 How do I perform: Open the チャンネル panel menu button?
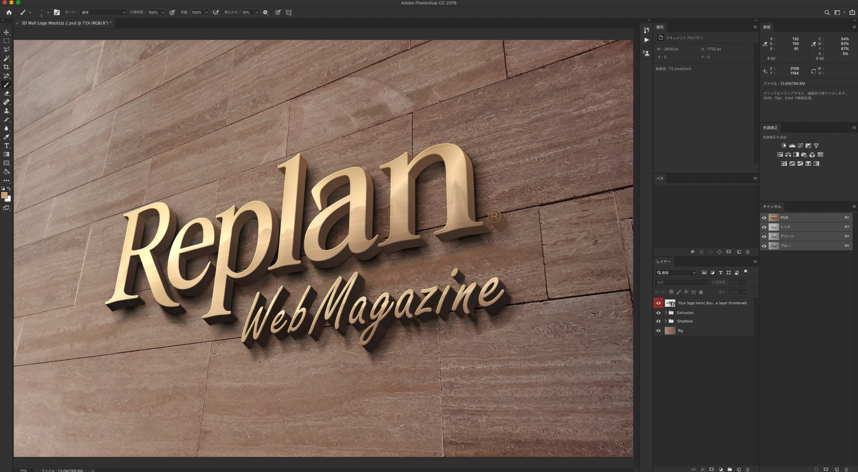[854, 206]
